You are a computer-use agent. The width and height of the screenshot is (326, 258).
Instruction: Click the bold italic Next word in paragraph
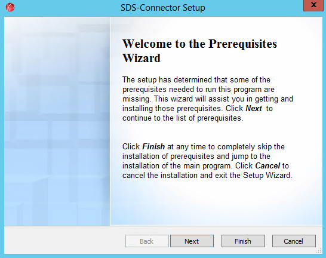click(254, 109)
